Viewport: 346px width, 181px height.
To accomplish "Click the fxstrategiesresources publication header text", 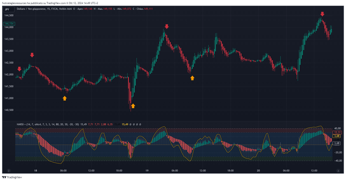I will pos(50,3).
